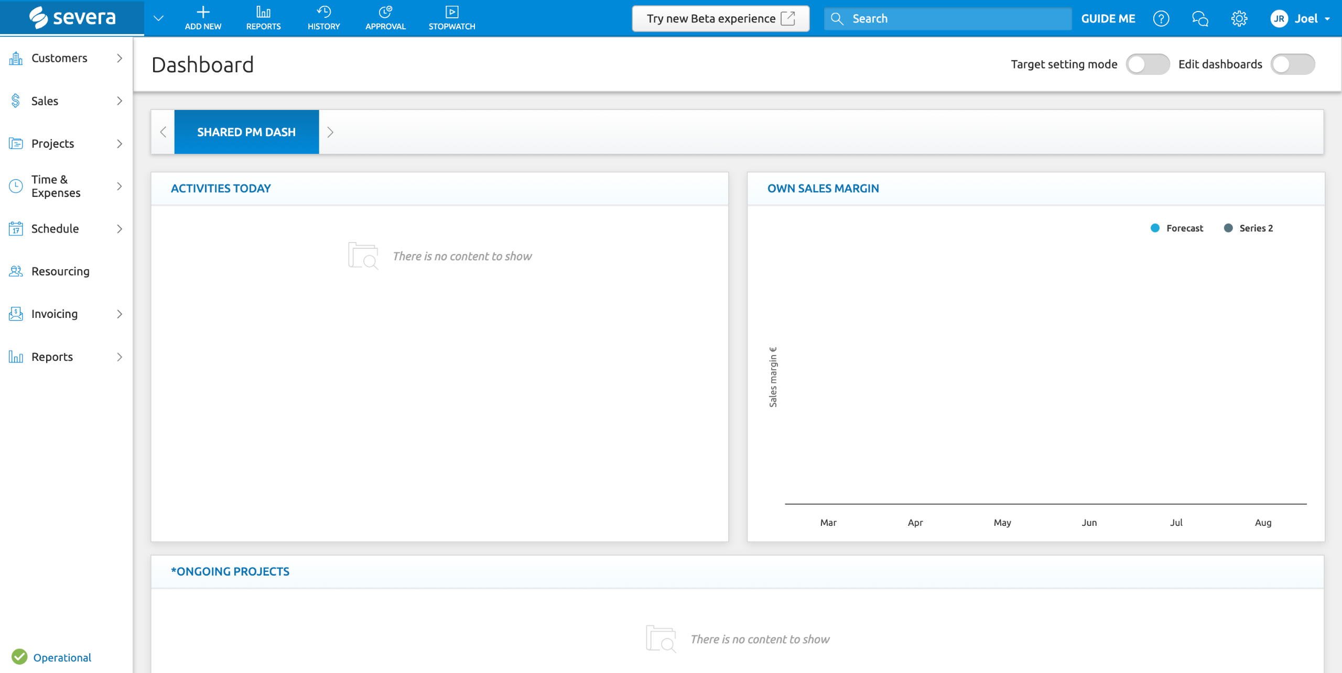The image size is (1342, 673).
Task: Select the Shared PM Dash tab
Action: 246,132
